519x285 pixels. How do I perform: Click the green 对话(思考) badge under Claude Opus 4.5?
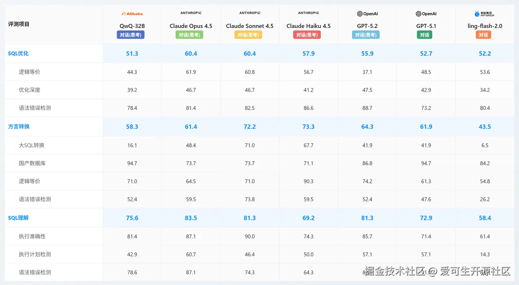point(189,35)
